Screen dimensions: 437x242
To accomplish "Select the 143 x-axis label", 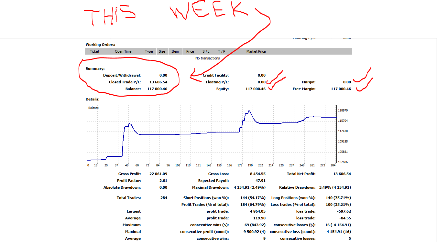I will (x=209, y=165).
